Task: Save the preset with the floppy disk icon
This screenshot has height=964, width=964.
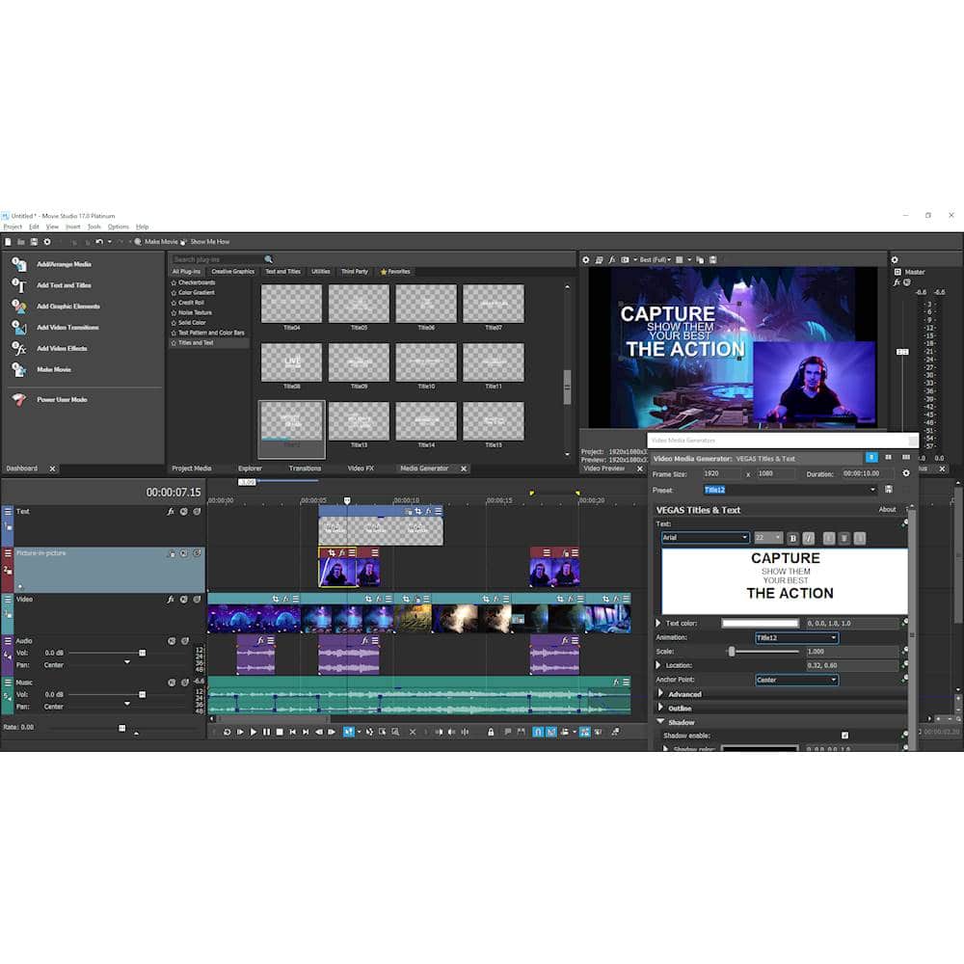Action: pos(888,490)
